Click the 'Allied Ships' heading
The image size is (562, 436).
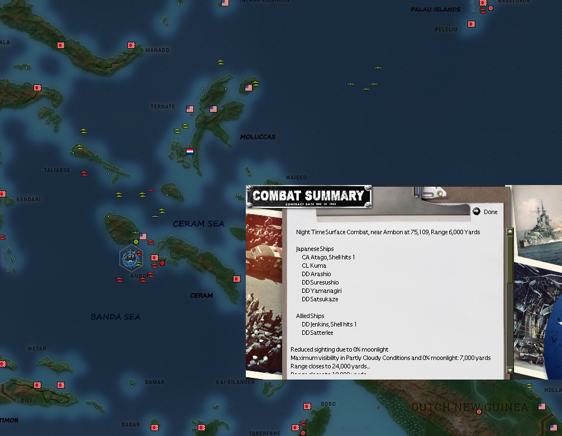[x=310, y=316]
